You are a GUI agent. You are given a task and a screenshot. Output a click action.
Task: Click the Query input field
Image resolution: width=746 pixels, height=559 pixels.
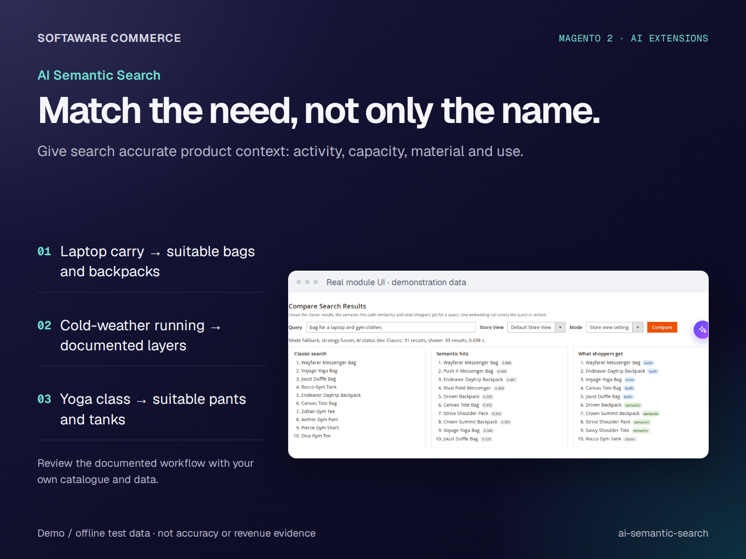391,327
